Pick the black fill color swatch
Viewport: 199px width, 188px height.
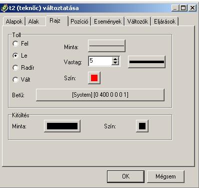[142, 126]
